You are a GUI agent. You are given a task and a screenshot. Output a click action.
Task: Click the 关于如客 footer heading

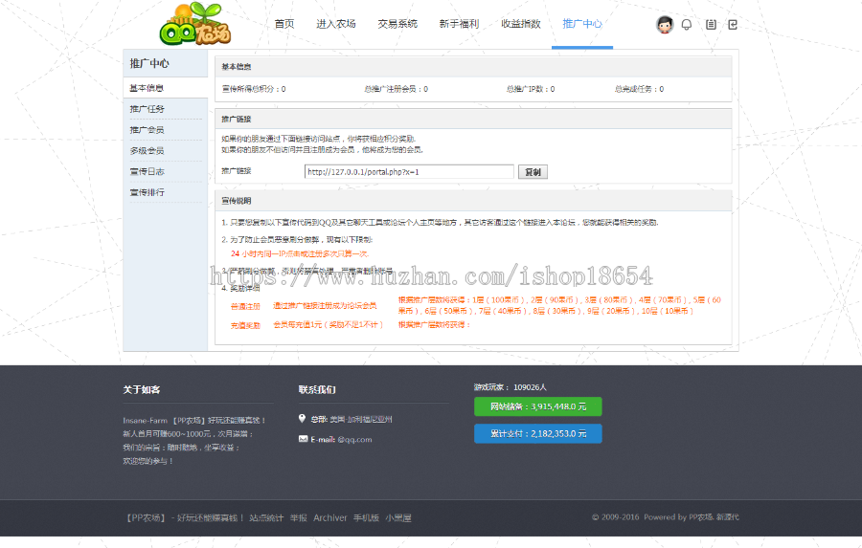tap(142, 389)
